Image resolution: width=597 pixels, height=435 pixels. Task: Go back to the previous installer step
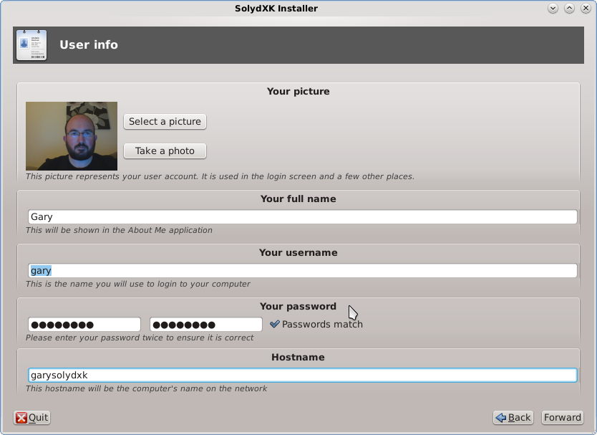(513, 418)
